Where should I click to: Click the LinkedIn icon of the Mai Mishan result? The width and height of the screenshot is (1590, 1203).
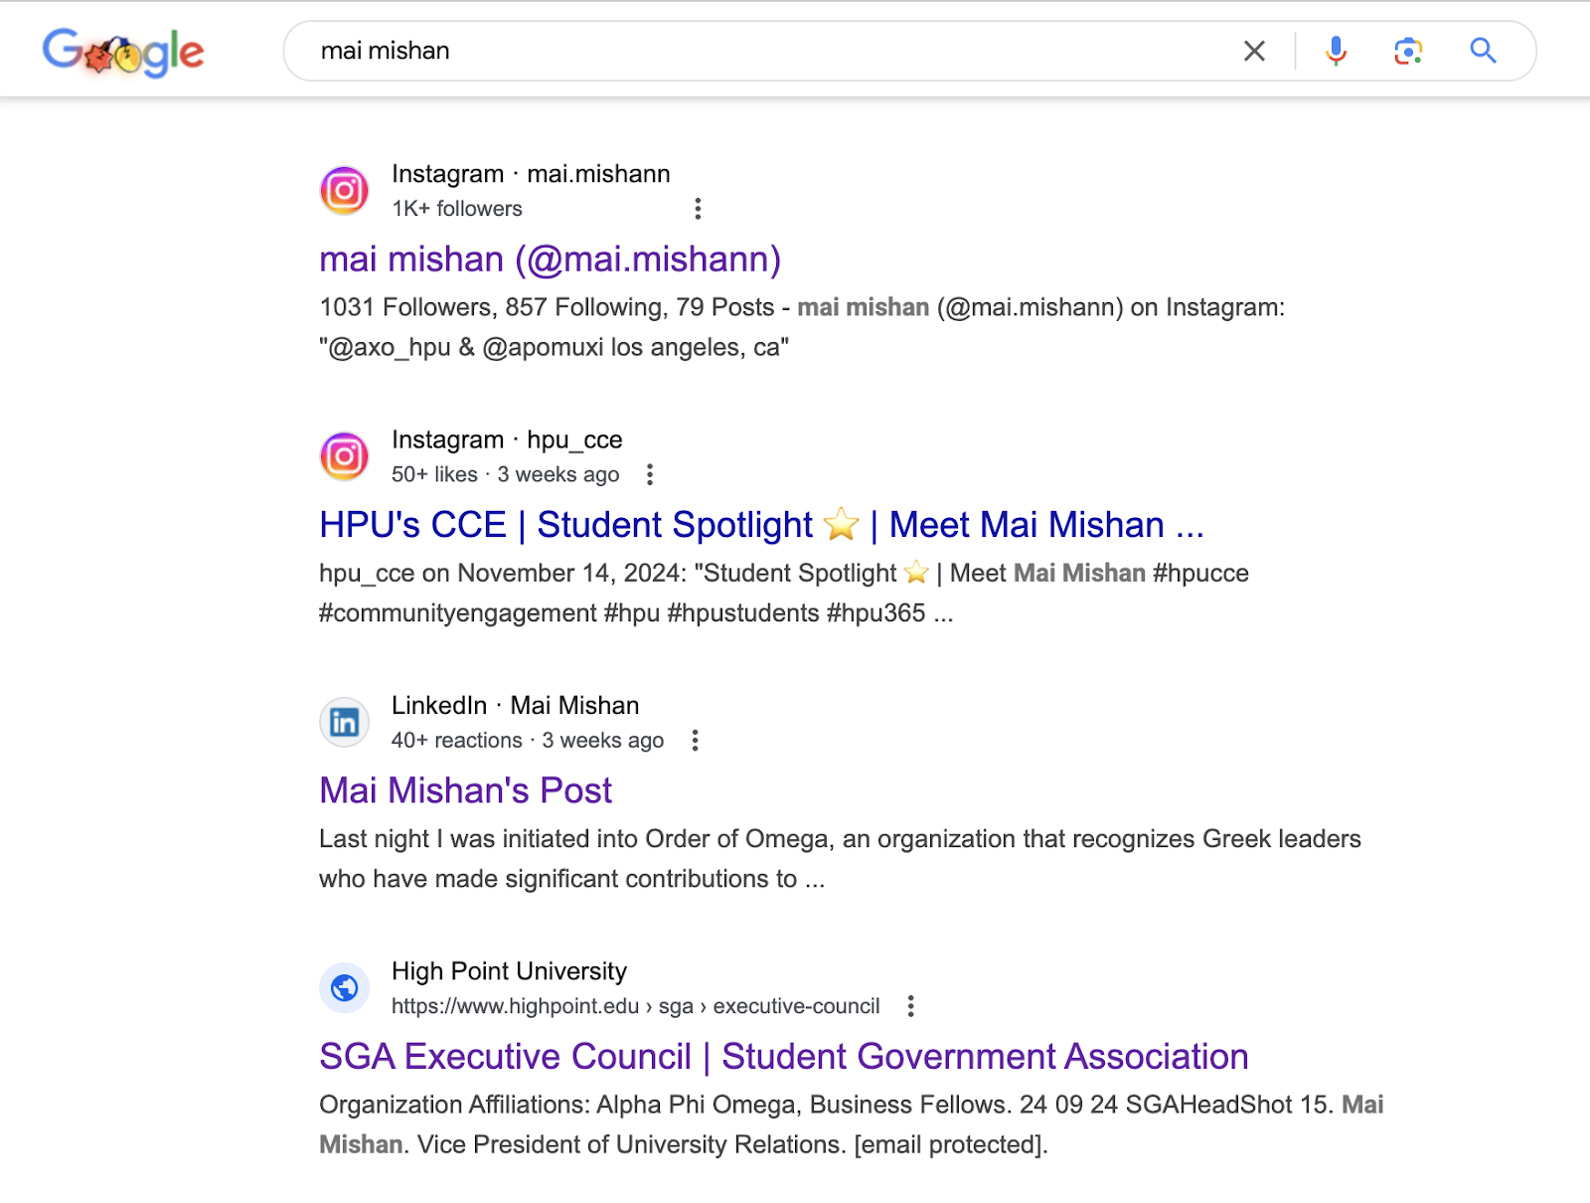pos(345,722)
